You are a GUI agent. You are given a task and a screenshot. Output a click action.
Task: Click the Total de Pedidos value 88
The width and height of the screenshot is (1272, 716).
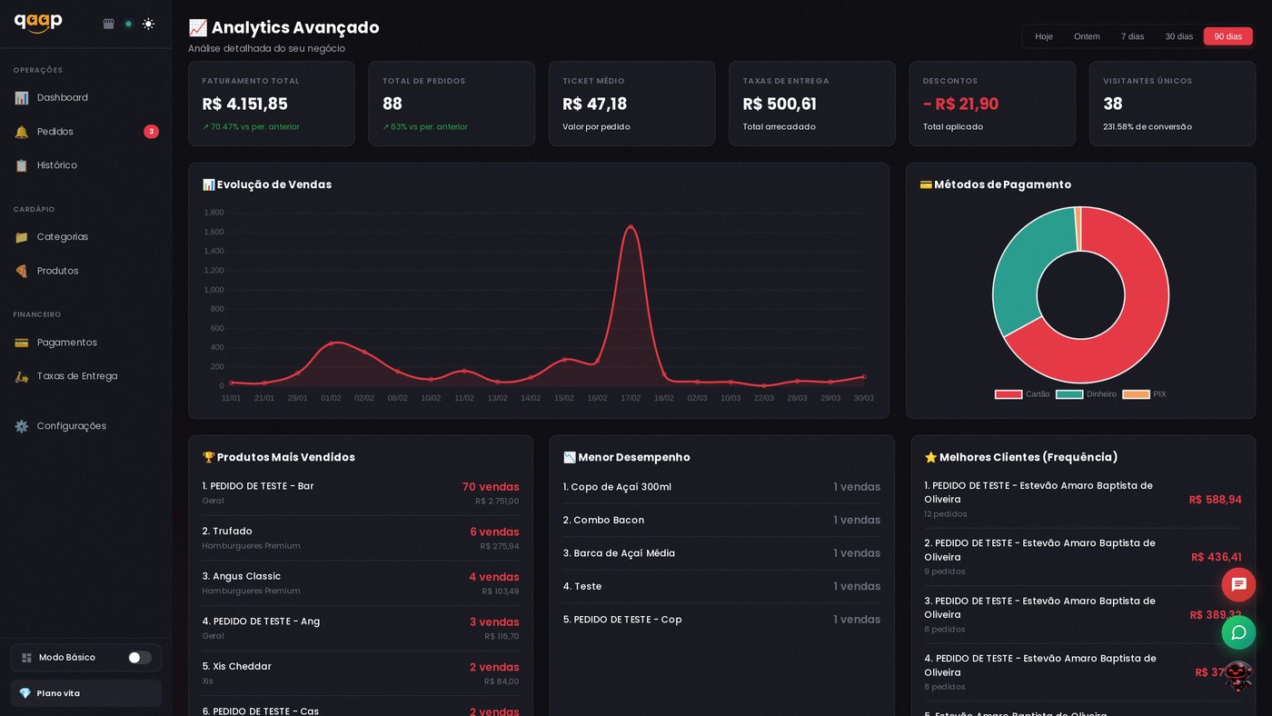(x=393, y=104)
